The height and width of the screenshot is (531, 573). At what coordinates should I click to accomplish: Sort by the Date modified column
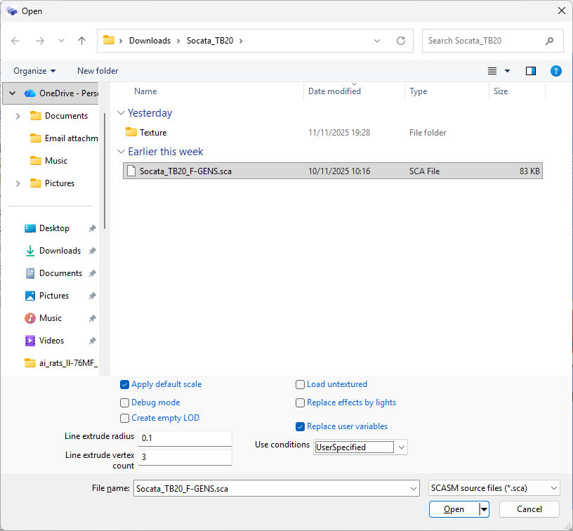click(334, 91)
